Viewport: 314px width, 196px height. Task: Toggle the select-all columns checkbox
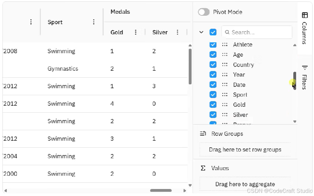pos(213,32)
